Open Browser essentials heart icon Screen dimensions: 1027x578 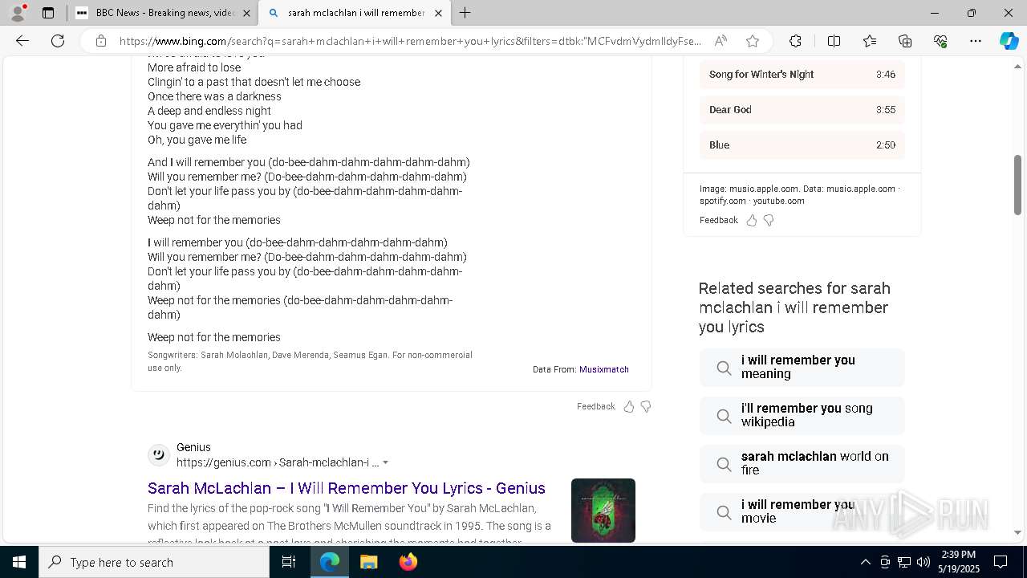click(x=940, y=41)
